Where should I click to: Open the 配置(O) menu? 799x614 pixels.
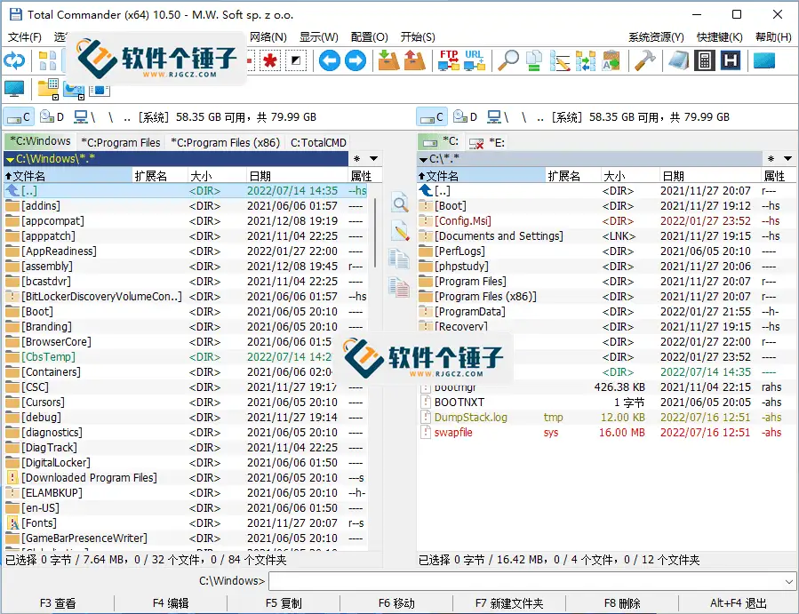(x=370, y=36)
